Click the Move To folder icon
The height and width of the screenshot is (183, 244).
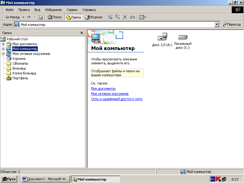(110, 17)
